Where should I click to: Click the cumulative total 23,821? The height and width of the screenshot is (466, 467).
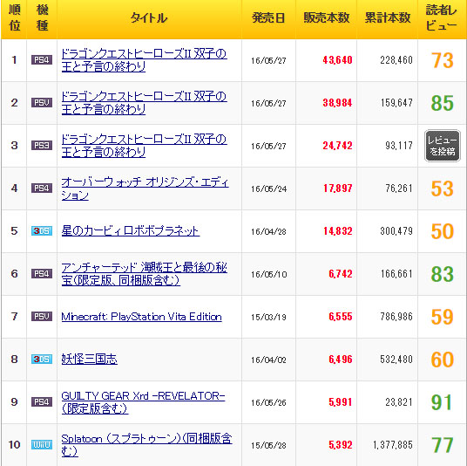(x=399, y=402)
